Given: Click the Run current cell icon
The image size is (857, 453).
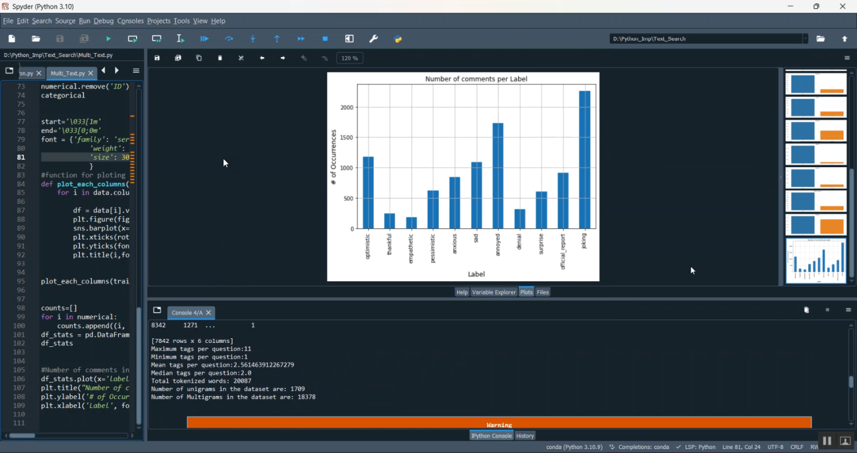Looking at the screenshot, I should click(133, 39).
